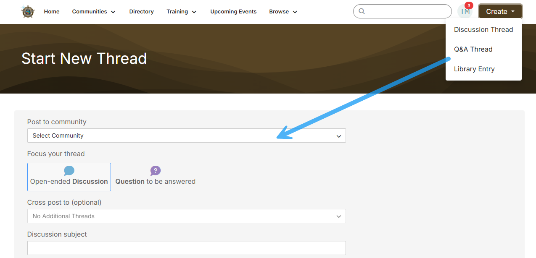Screen dimensions: 536x258
Task: Open the Select Community dropdown
Action: 186,136
